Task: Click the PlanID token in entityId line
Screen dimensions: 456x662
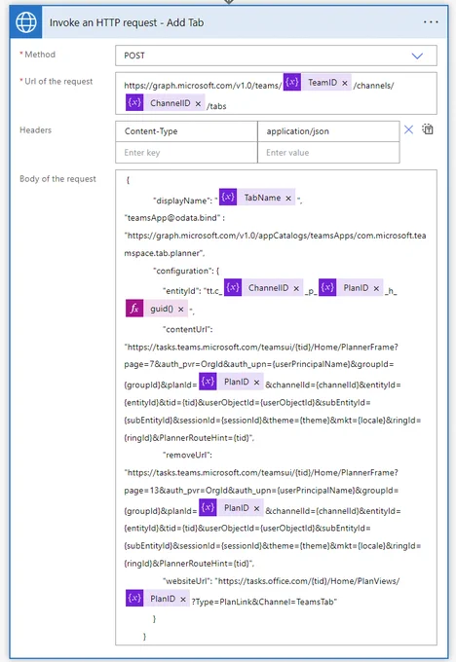Action: [x=351, y=287]
